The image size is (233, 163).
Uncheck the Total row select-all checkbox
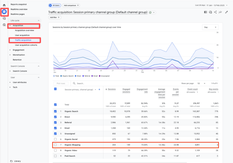tap(55, 104)
